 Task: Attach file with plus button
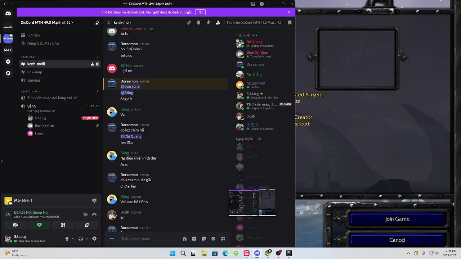tap(112, 238)
